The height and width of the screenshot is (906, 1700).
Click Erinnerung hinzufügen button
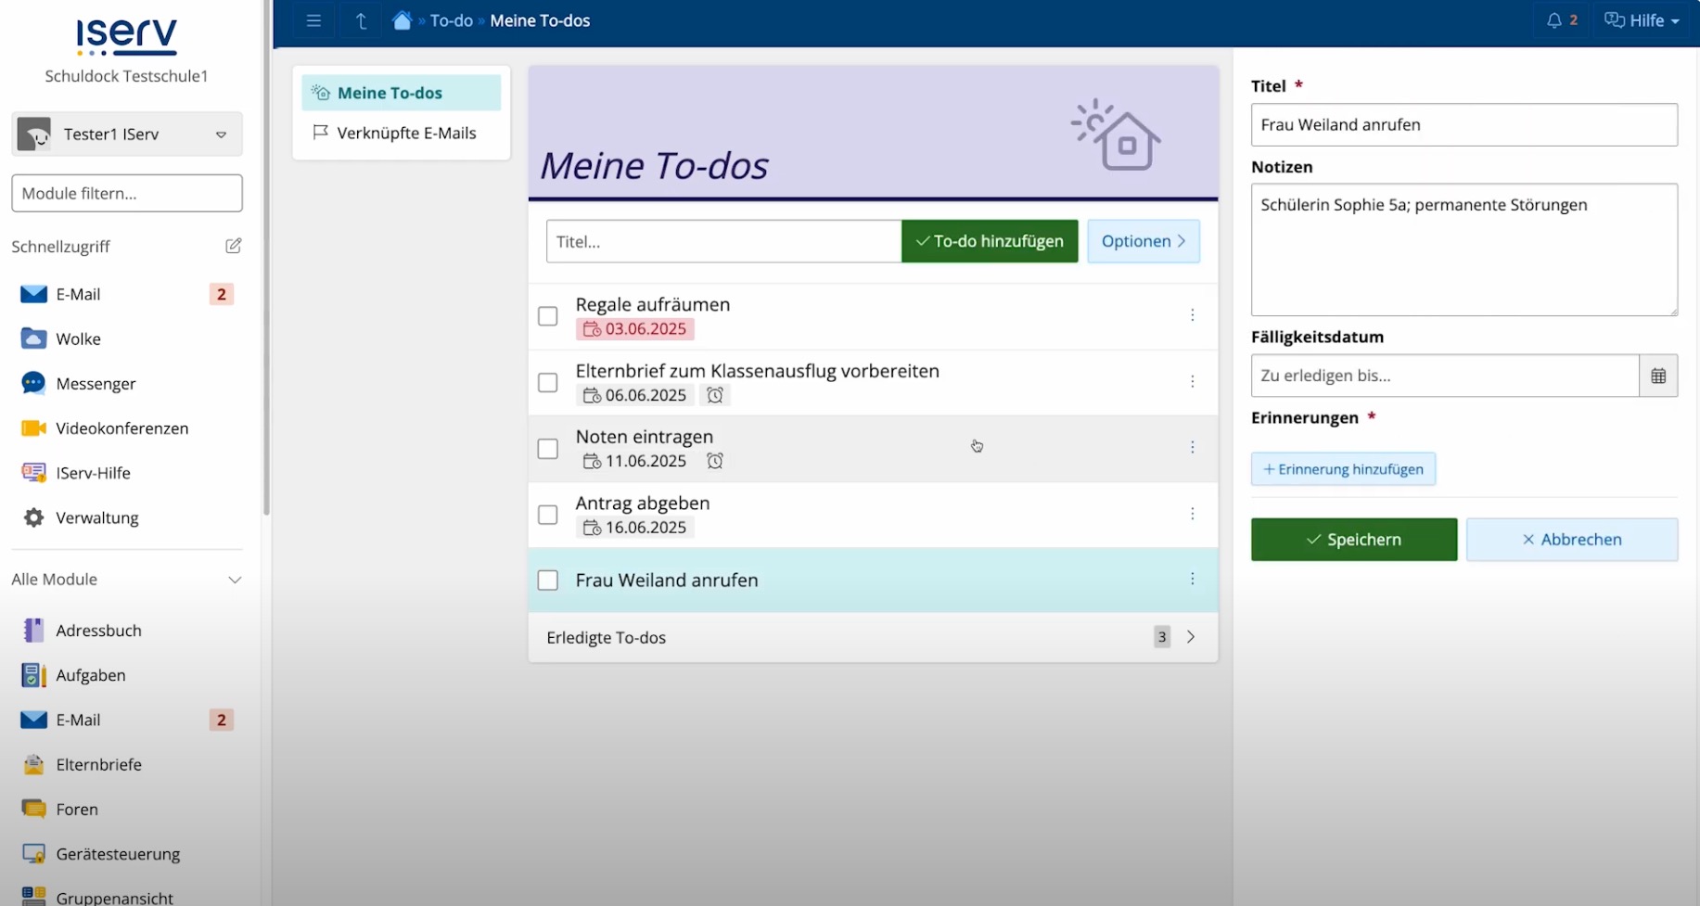pyautogui.click(x=1342, y=469)
